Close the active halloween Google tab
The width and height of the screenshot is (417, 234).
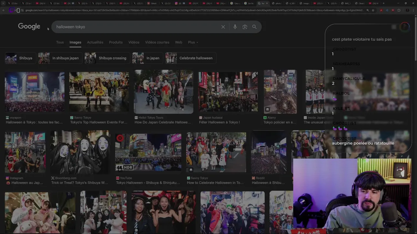click(x=267, y=3)
